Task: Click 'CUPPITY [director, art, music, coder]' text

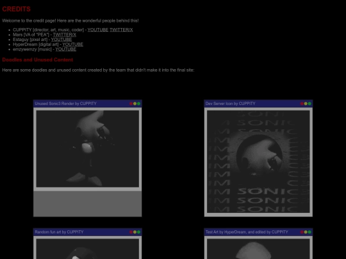Action: (48, 29)
